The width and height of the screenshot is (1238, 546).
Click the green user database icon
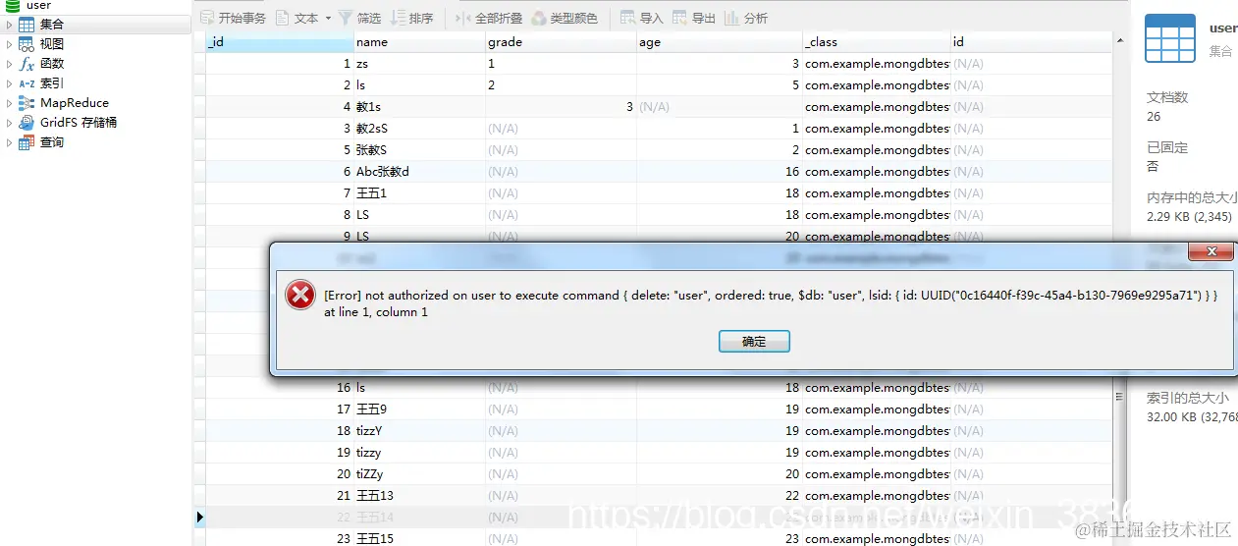13,6
